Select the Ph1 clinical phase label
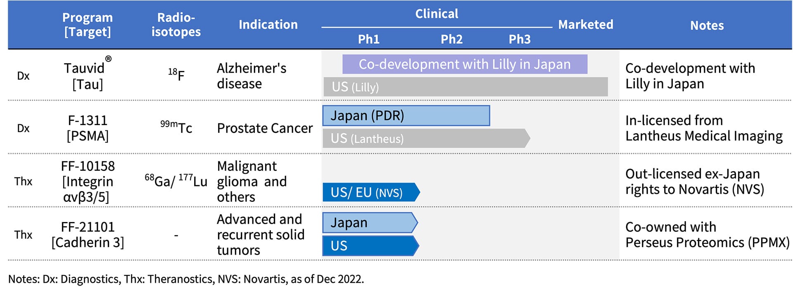793x293 pixels. (x=368, y=39)
